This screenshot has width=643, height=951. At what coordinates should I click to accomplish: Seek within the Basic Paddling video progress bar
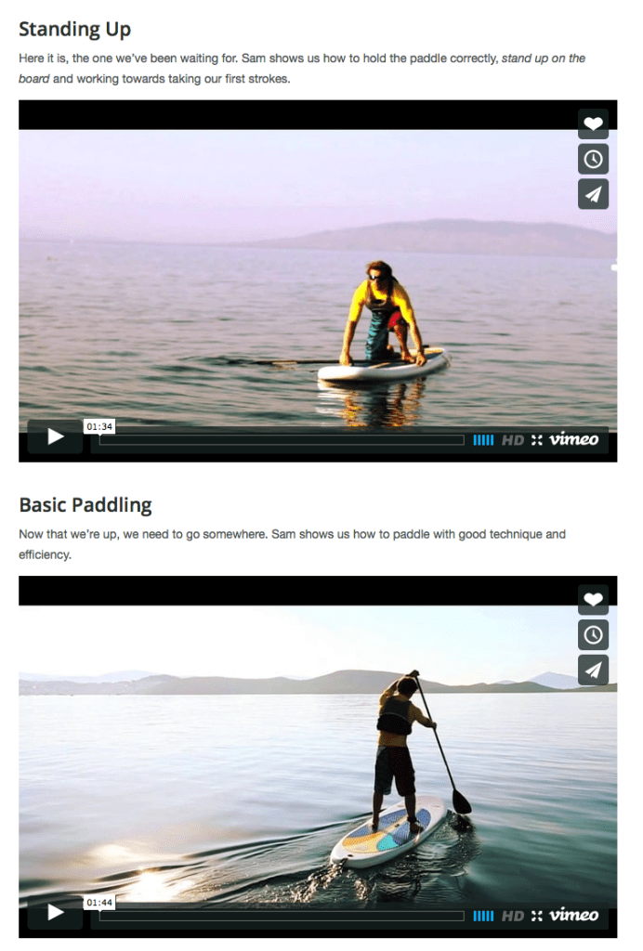(282, 916)
